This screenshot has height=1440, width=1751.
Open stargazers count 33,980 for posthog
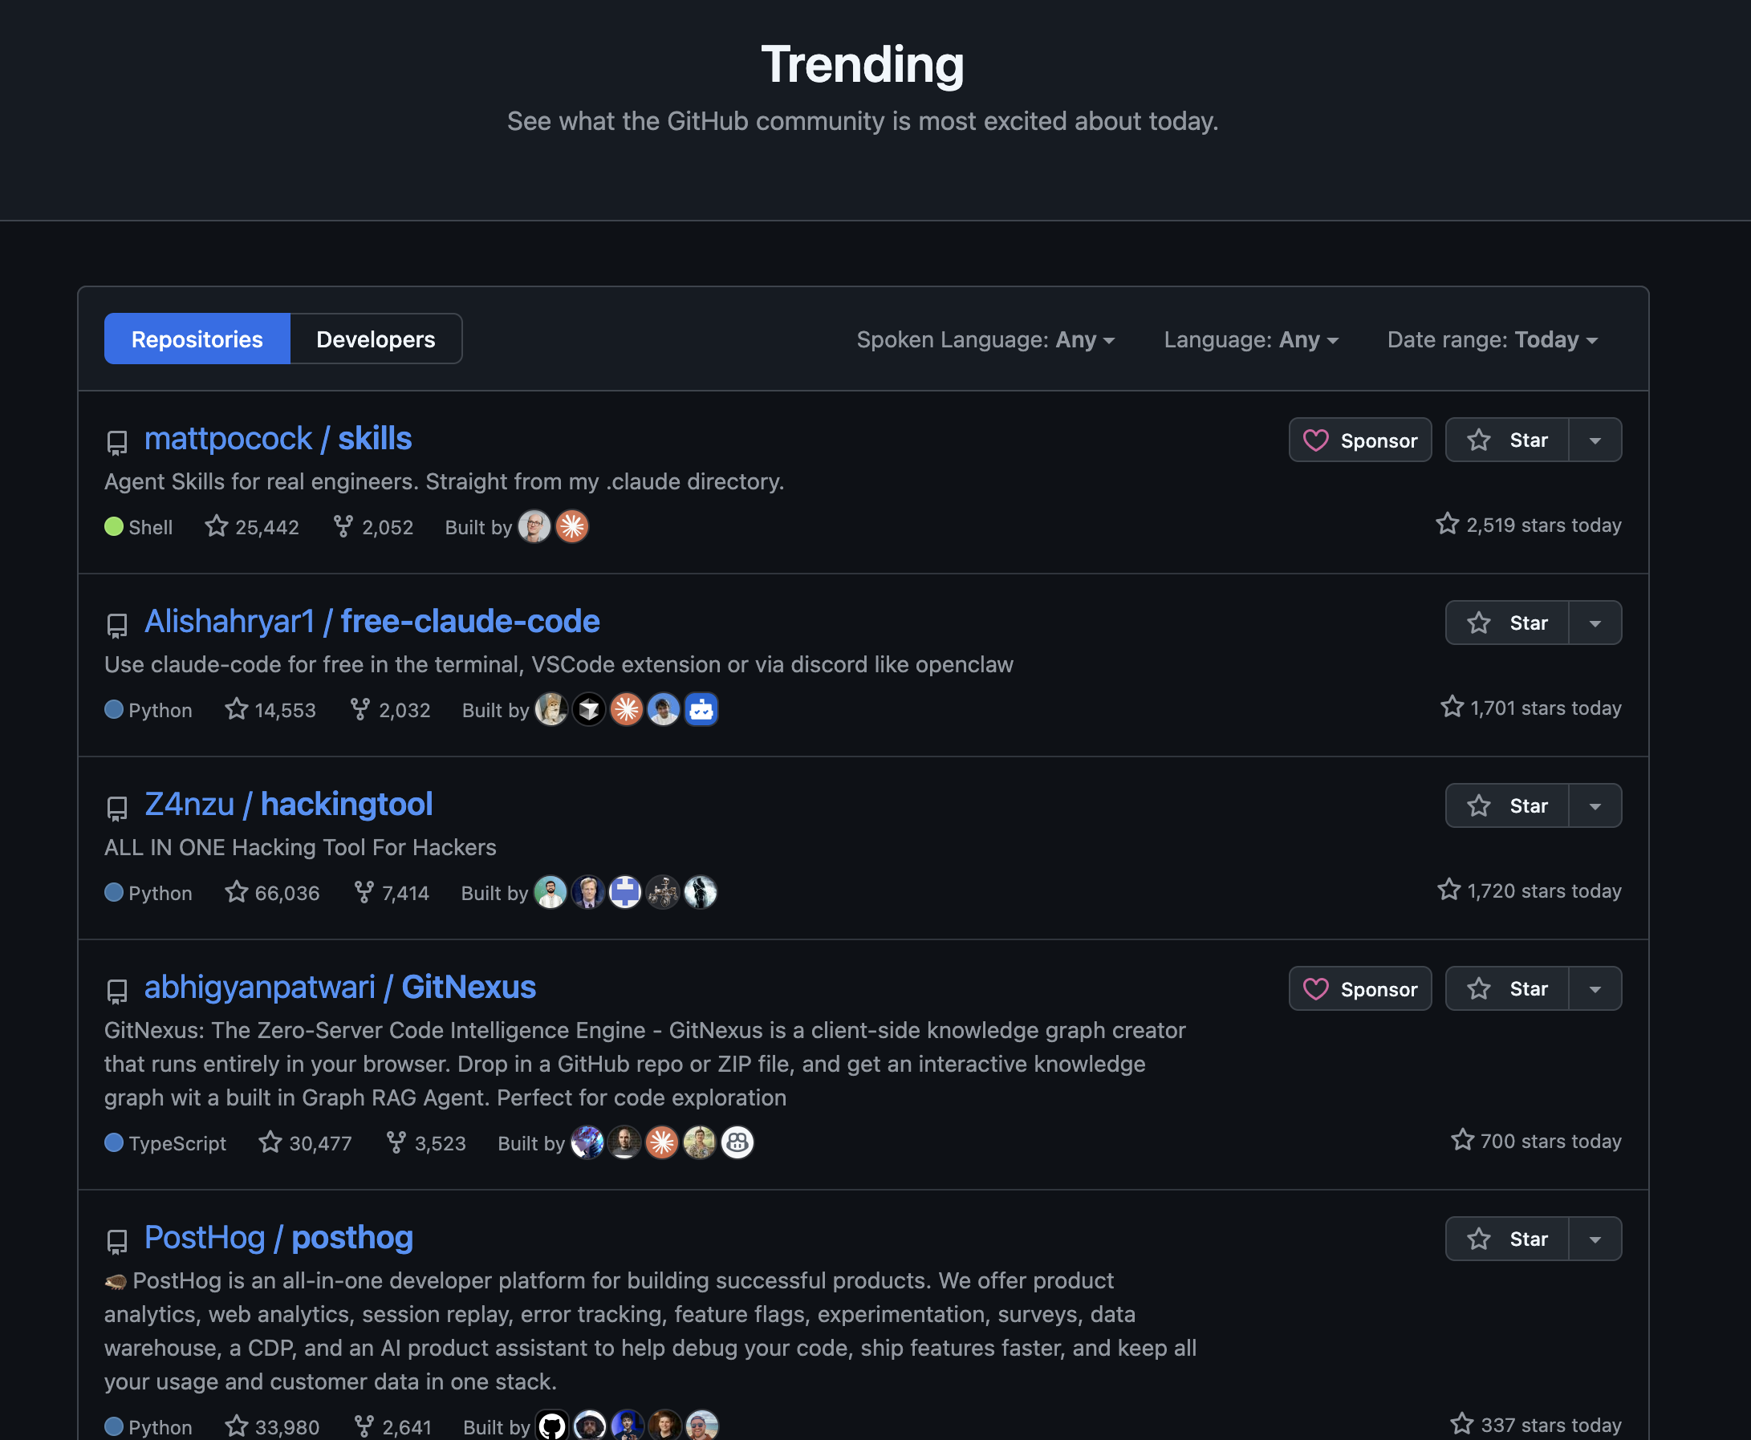272,1426
